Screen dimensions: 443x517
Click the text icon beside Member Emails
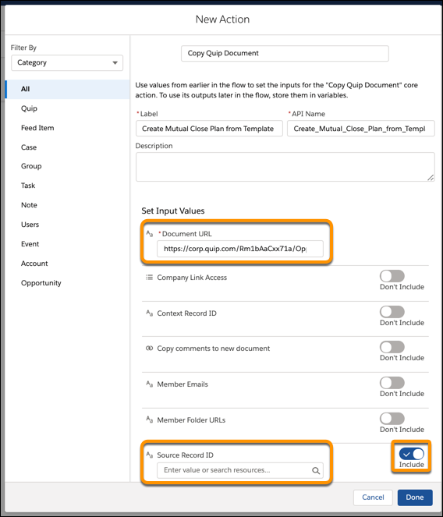(150, 384)
